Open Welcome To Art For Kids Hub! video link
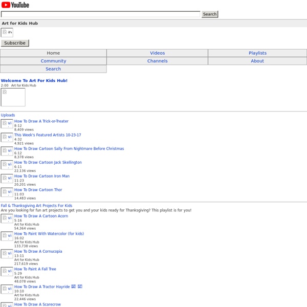The image size is (307, 307). (x=34, y=80)
